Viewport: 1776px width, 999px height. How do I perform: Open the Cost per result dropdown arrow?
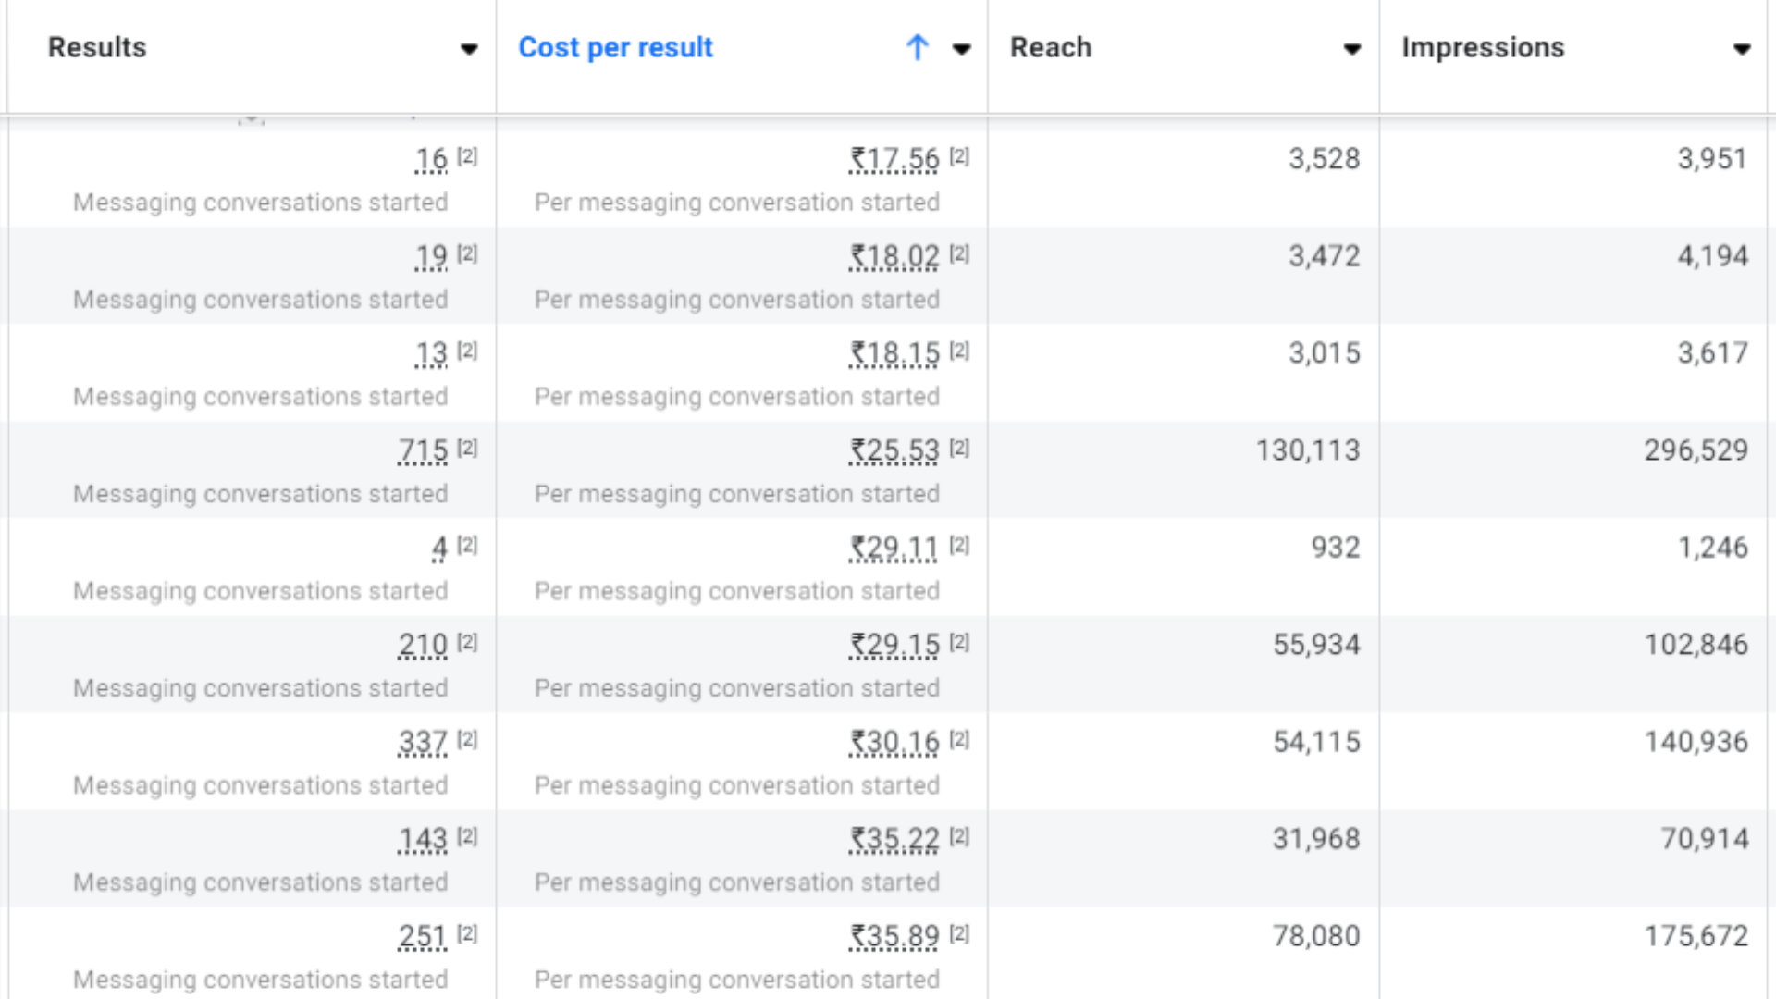pyautogui.click(x=961, y=49)
